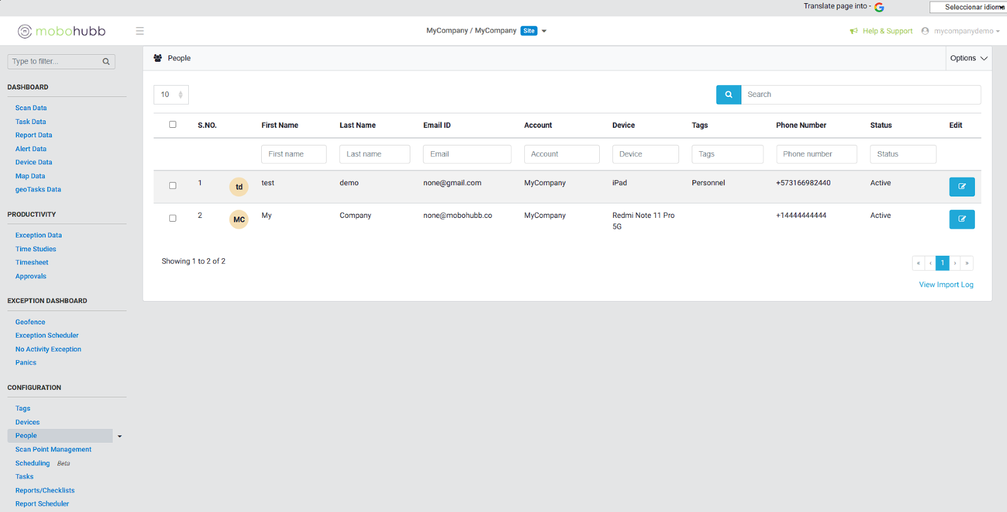
Task: Click the 'td' avatar circle
Action: coord(239,187)
